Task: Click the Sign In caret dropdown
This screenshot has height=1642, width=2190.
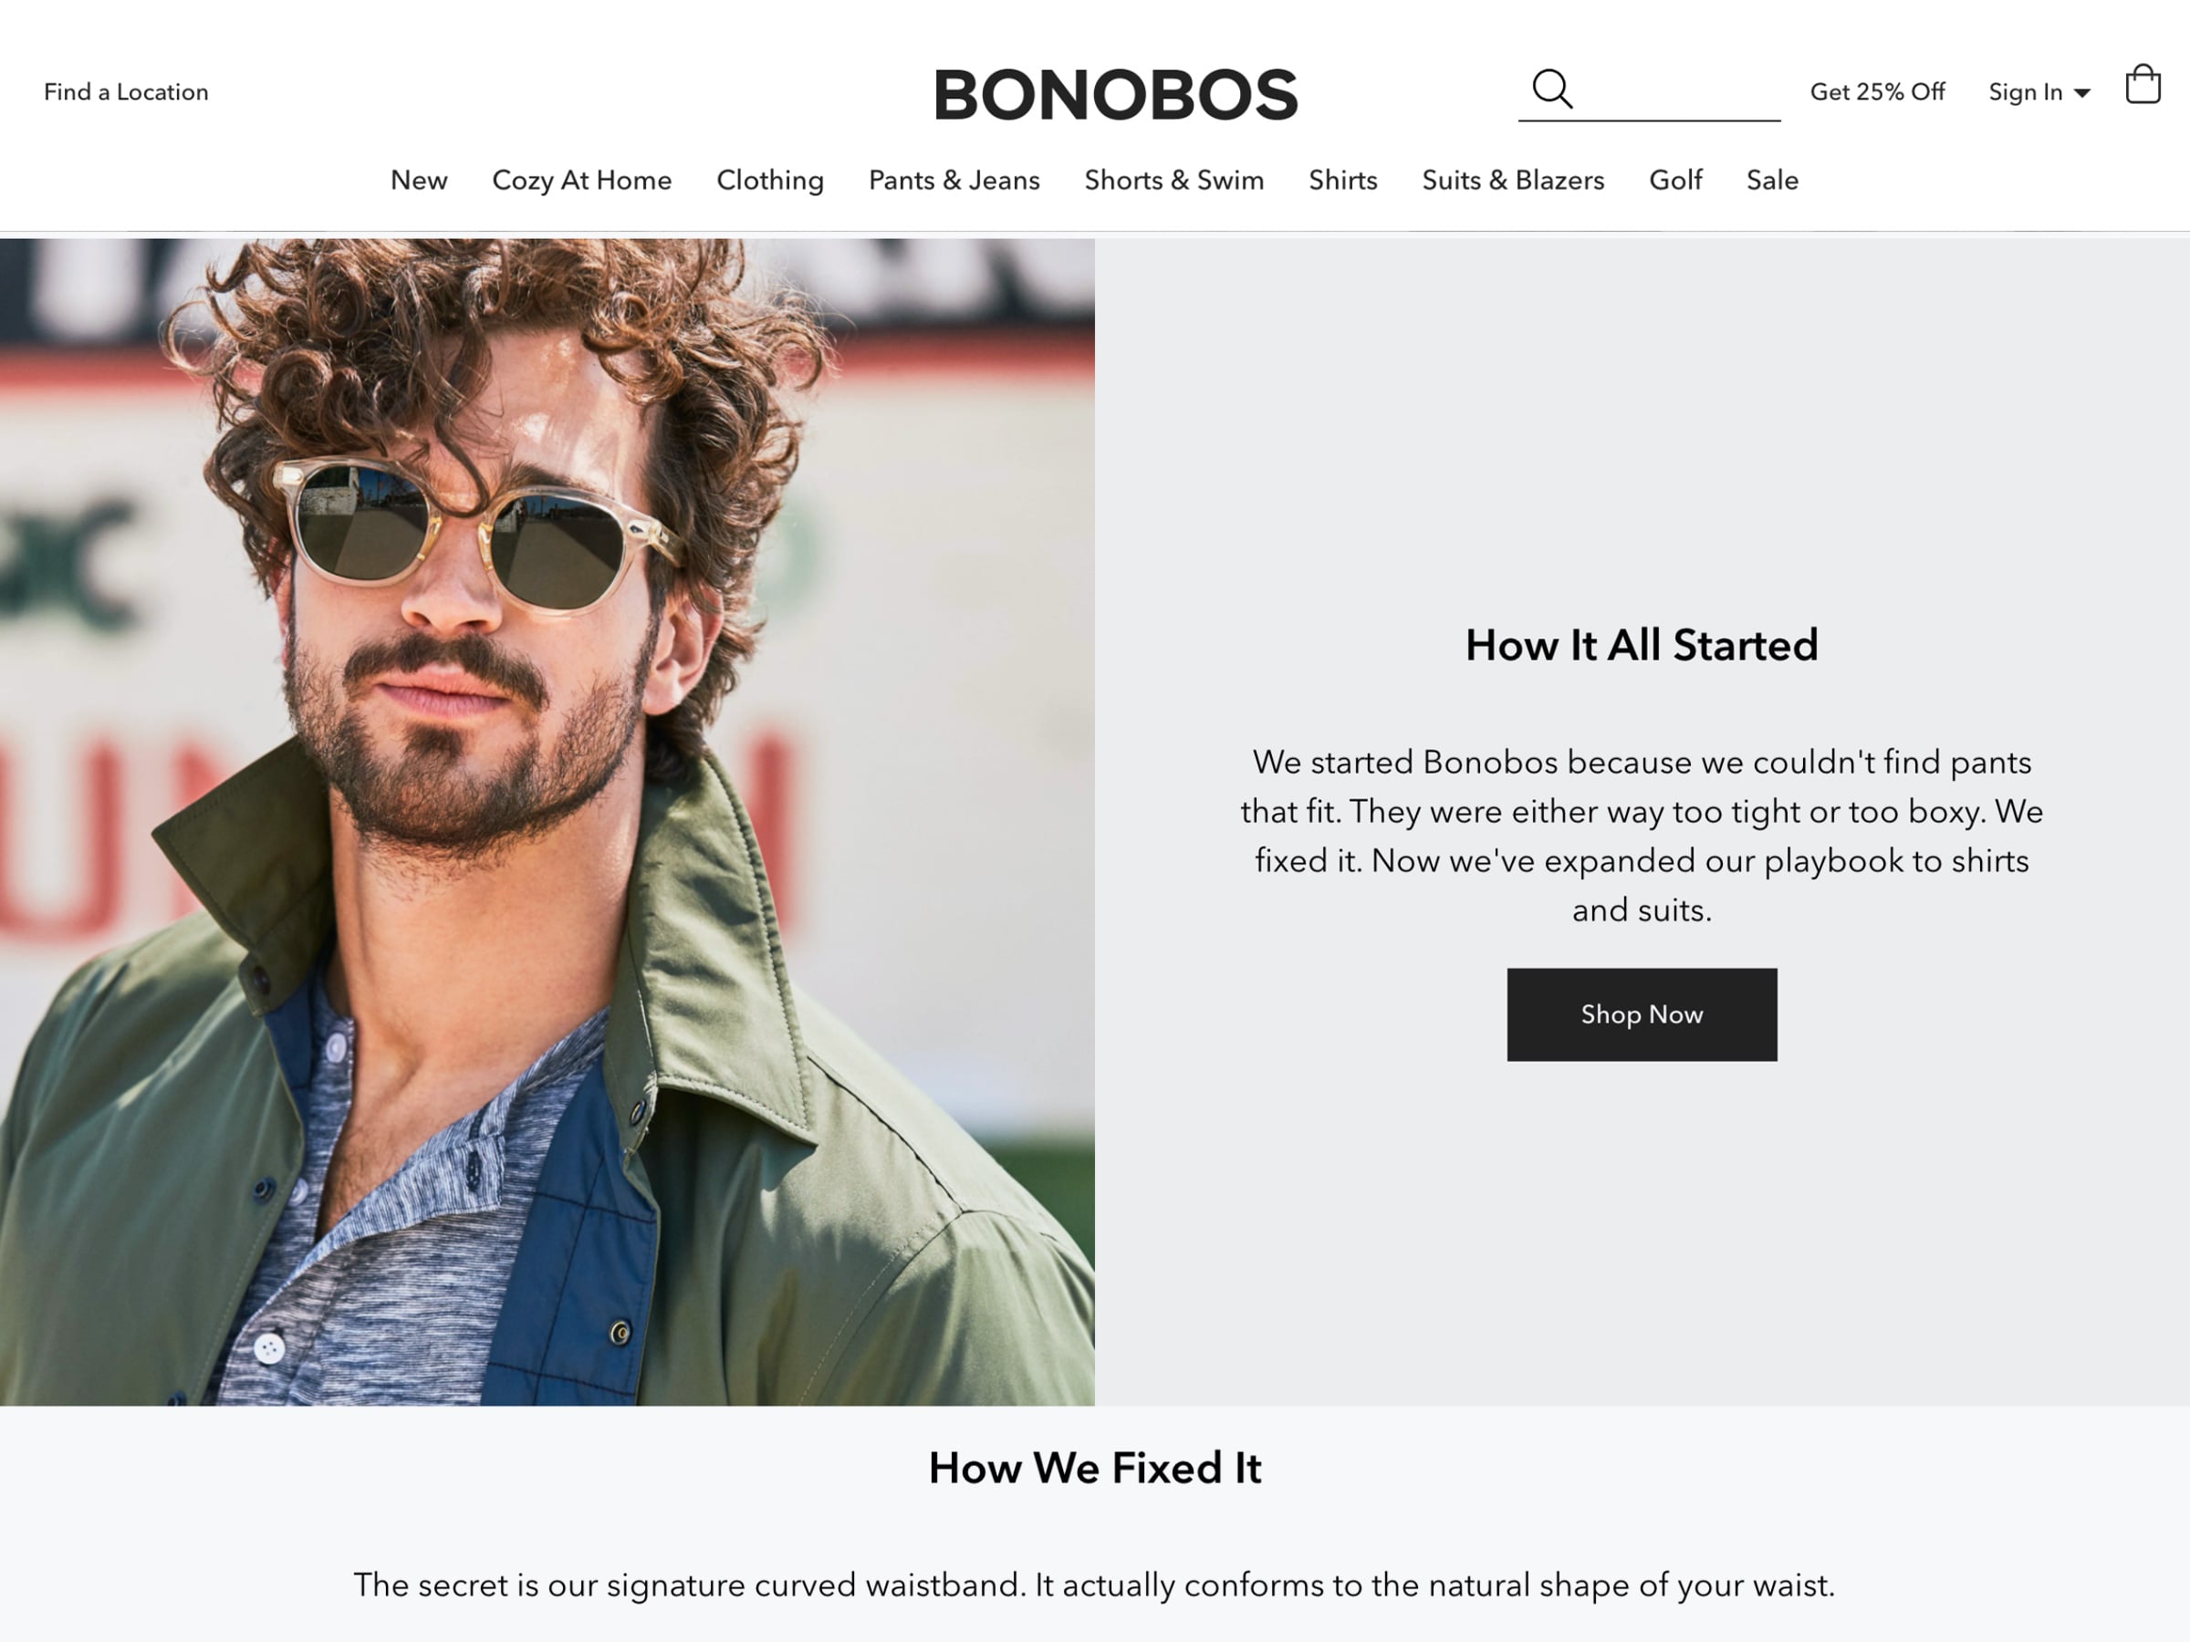Action: pos(2085,91)
